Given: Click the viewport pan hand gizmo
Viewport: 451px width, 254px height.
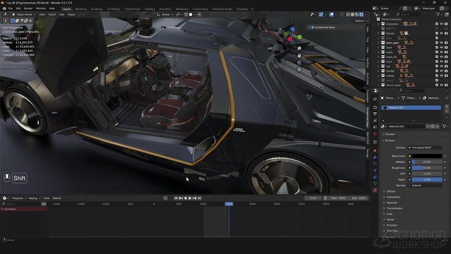Looking at the screenshot, I should (299, 55).
